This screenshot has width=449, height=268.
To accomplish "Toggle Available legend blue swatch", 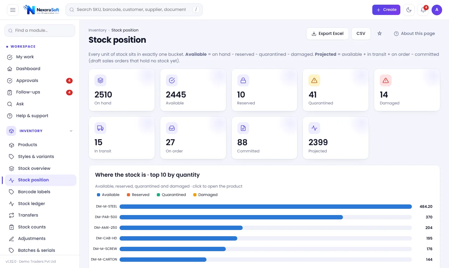I will (99, 195).
